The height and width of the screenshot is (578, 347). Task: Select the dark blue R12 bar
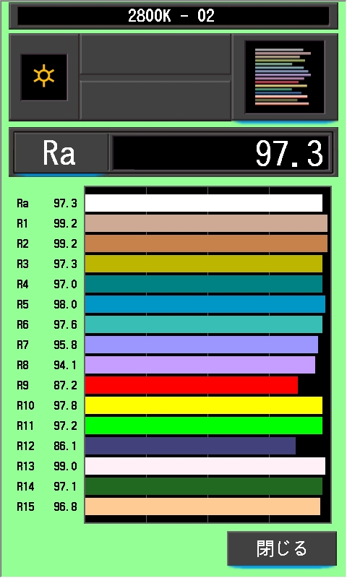point(190,446)
